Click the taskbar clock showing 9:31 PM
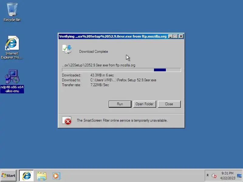Image resolution: width=243 pixels, height=182 pixels. 227,176
